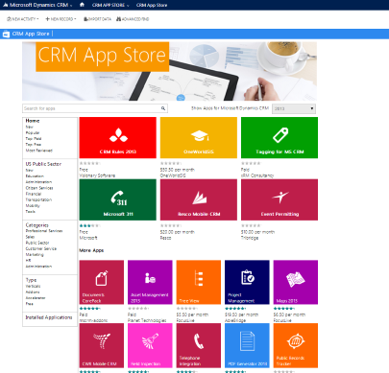389x373 pixels.
Task: Expand the New Record dropdown
Action: [61, 19]
